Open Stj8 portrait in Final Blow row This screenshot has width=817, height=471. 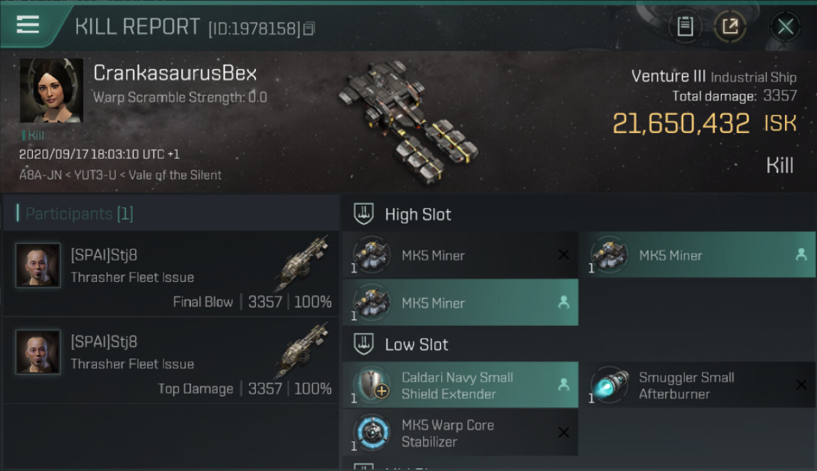[38, 266]
